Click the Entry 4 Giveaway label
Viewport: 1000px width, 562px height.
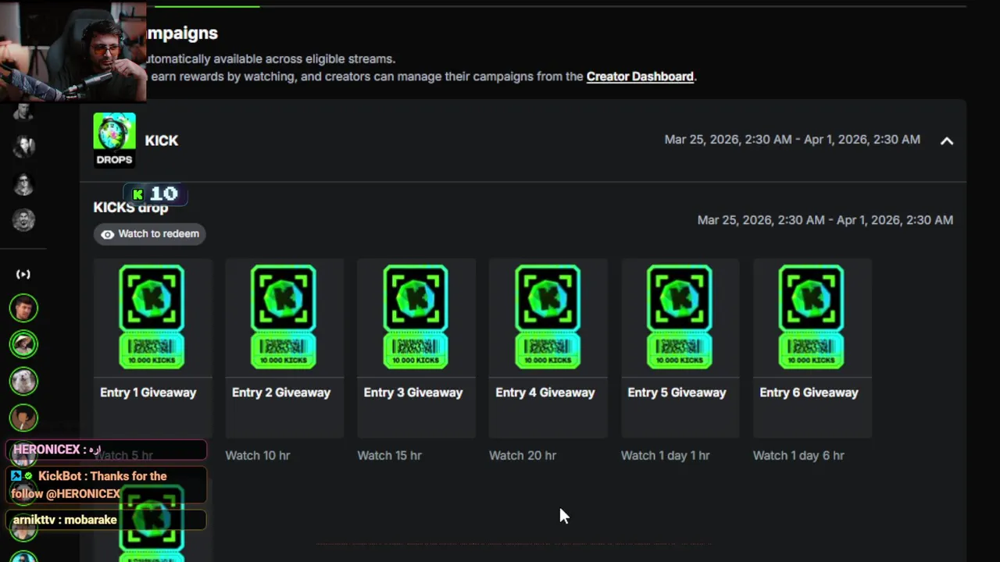tap(545, 393)
